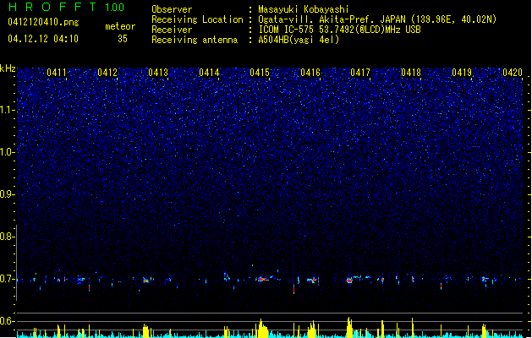Viewport: 532px width, 338px height.
Task: Click the kHz axis unit label
Action: coord(8,68)
